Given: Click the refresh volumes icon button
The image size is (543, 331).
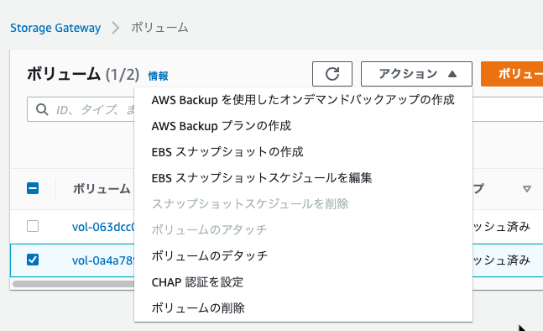Looking at the screenshot, I should coord(332,74).
